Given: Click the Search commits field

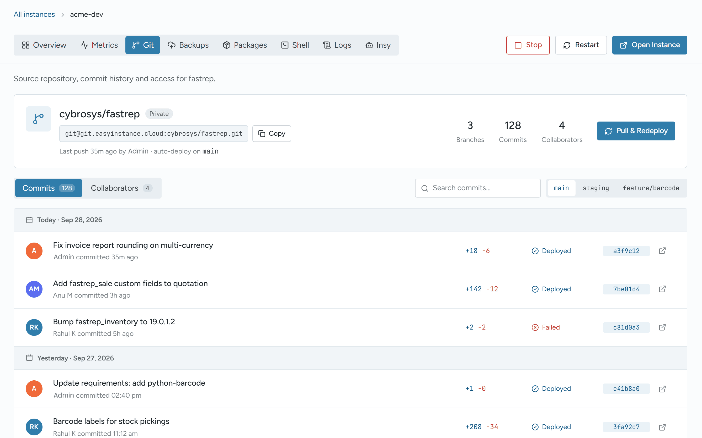Looking at the screenshot, I should 478,188.
